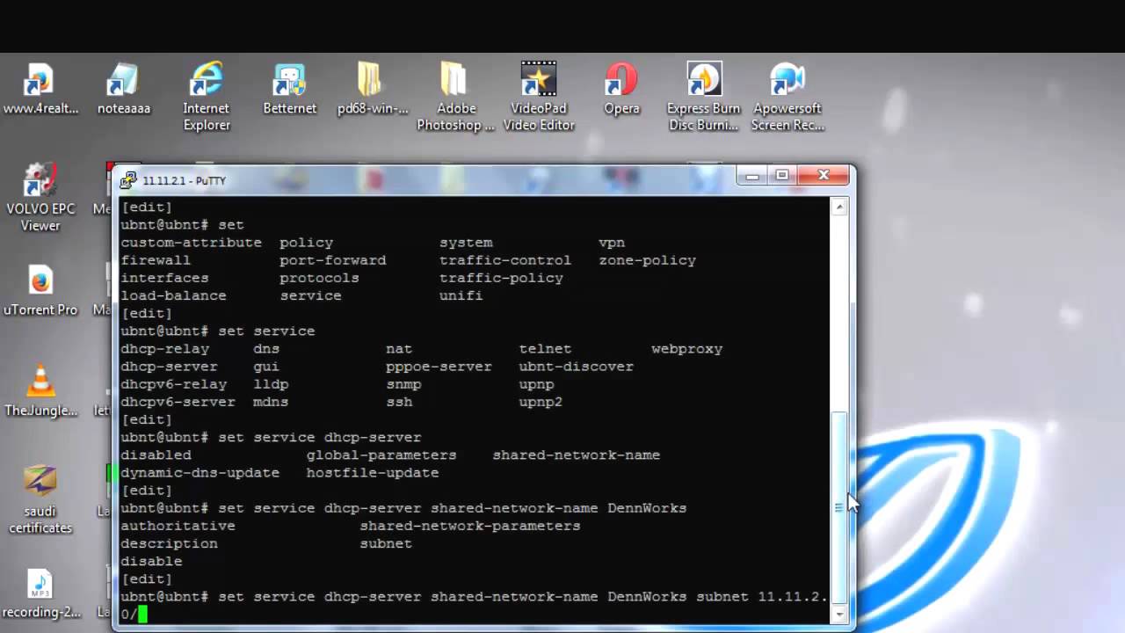Viewport: 1125px width, 633px height.
Task: Click 'pppoe-server' in terminal output
Action: (x=439, y=367)
